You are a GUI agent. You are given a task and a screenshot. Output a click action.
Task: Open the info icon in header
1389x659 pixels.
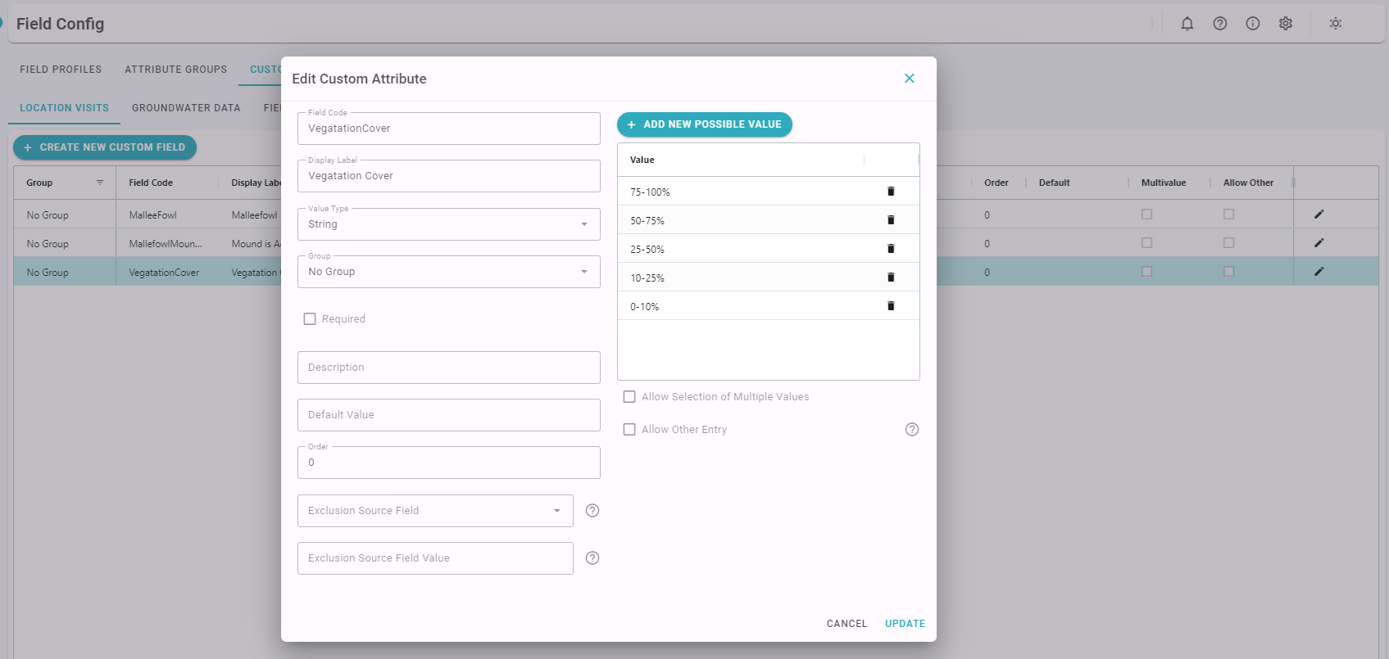click(x=1253, y=24)
